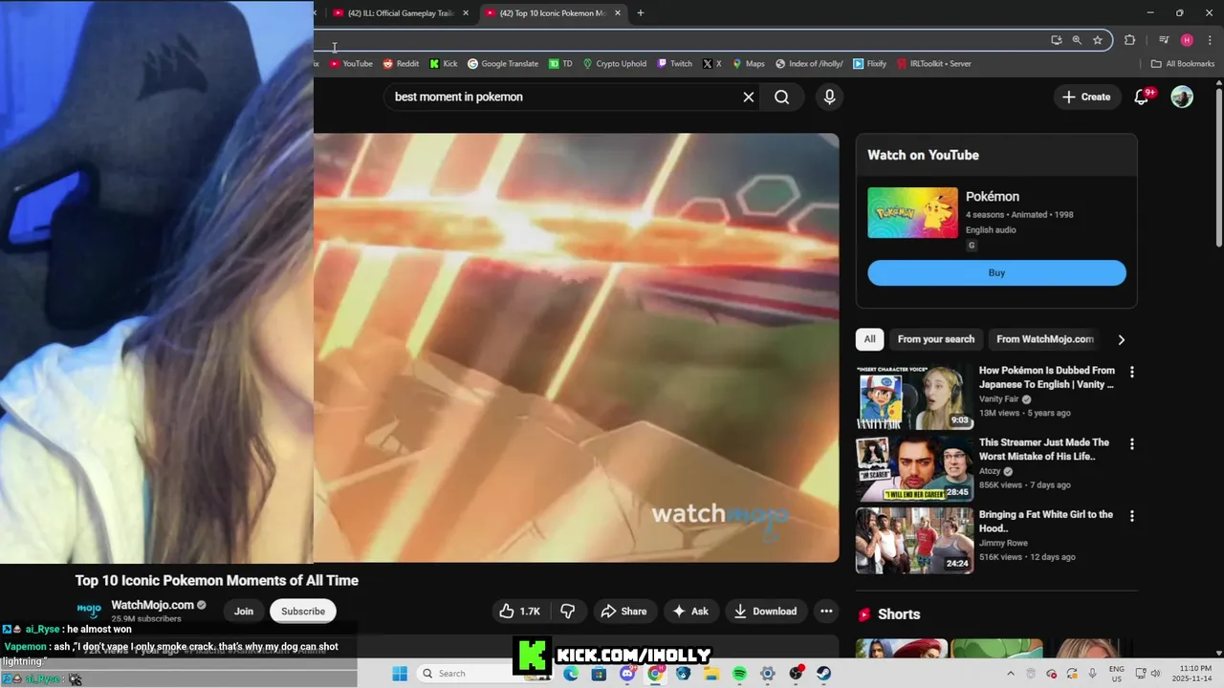Click the YouTube search magnifier button
The height and width of the screenshot is (688, 1224).
tap(781, 97)
